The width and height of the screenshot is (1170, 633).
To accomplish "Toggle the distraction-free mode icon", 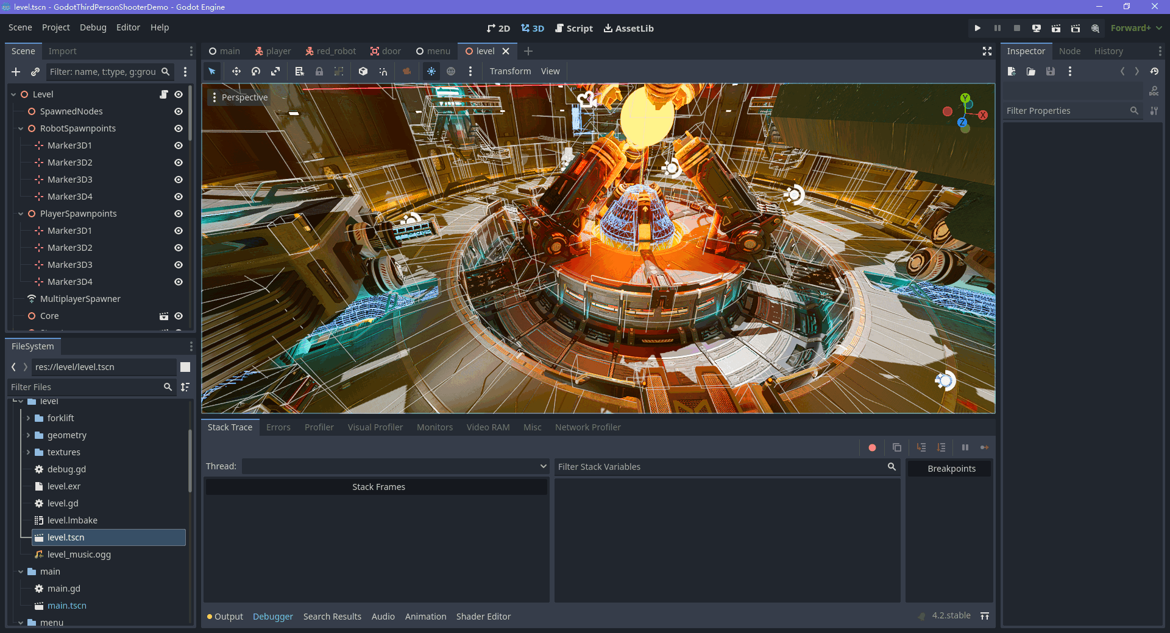I will pos(987,51).
